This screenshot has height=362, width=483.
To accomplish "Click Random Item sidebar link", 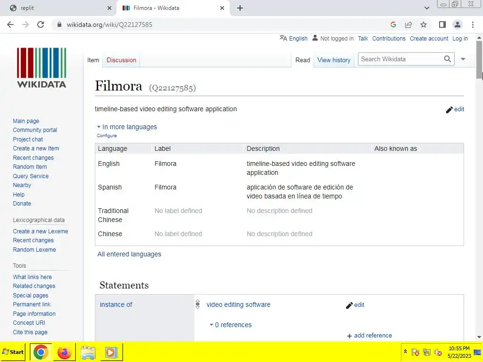I will [x=30, y=166].
